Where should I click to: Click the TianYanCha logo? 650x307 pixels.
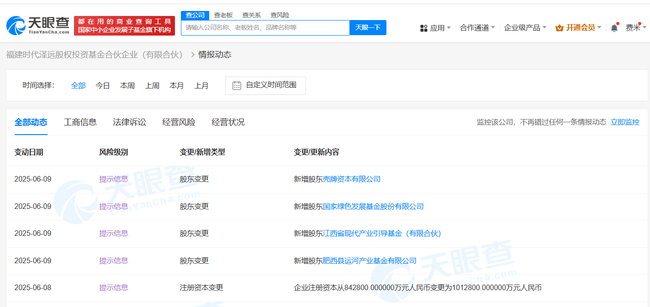point(38,26)
